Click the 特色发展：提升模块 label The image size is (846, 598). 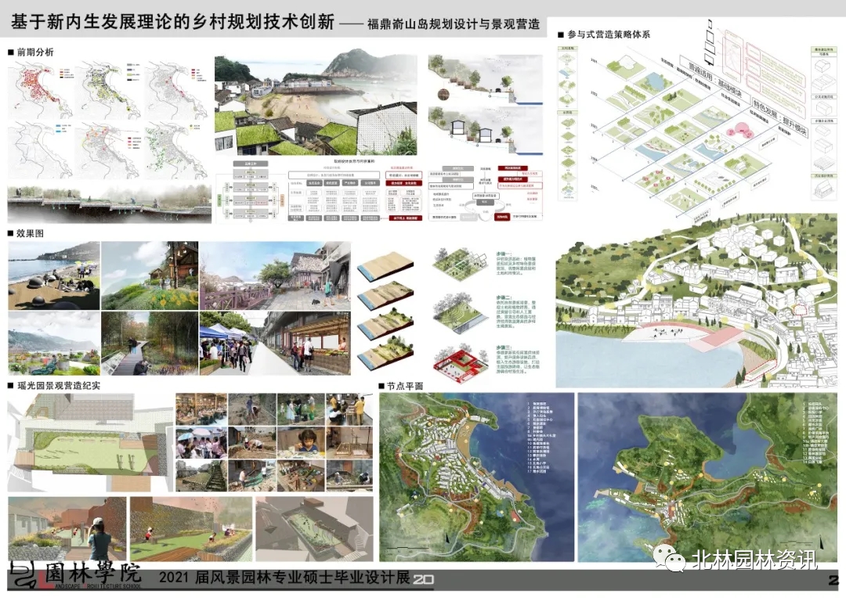pos(780,119)
